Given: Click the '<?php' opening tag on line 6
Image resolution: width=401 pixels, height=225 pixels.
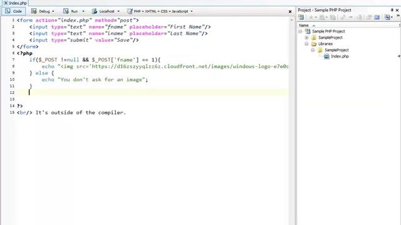Looking at the screenshot, I should pos(24,53).
